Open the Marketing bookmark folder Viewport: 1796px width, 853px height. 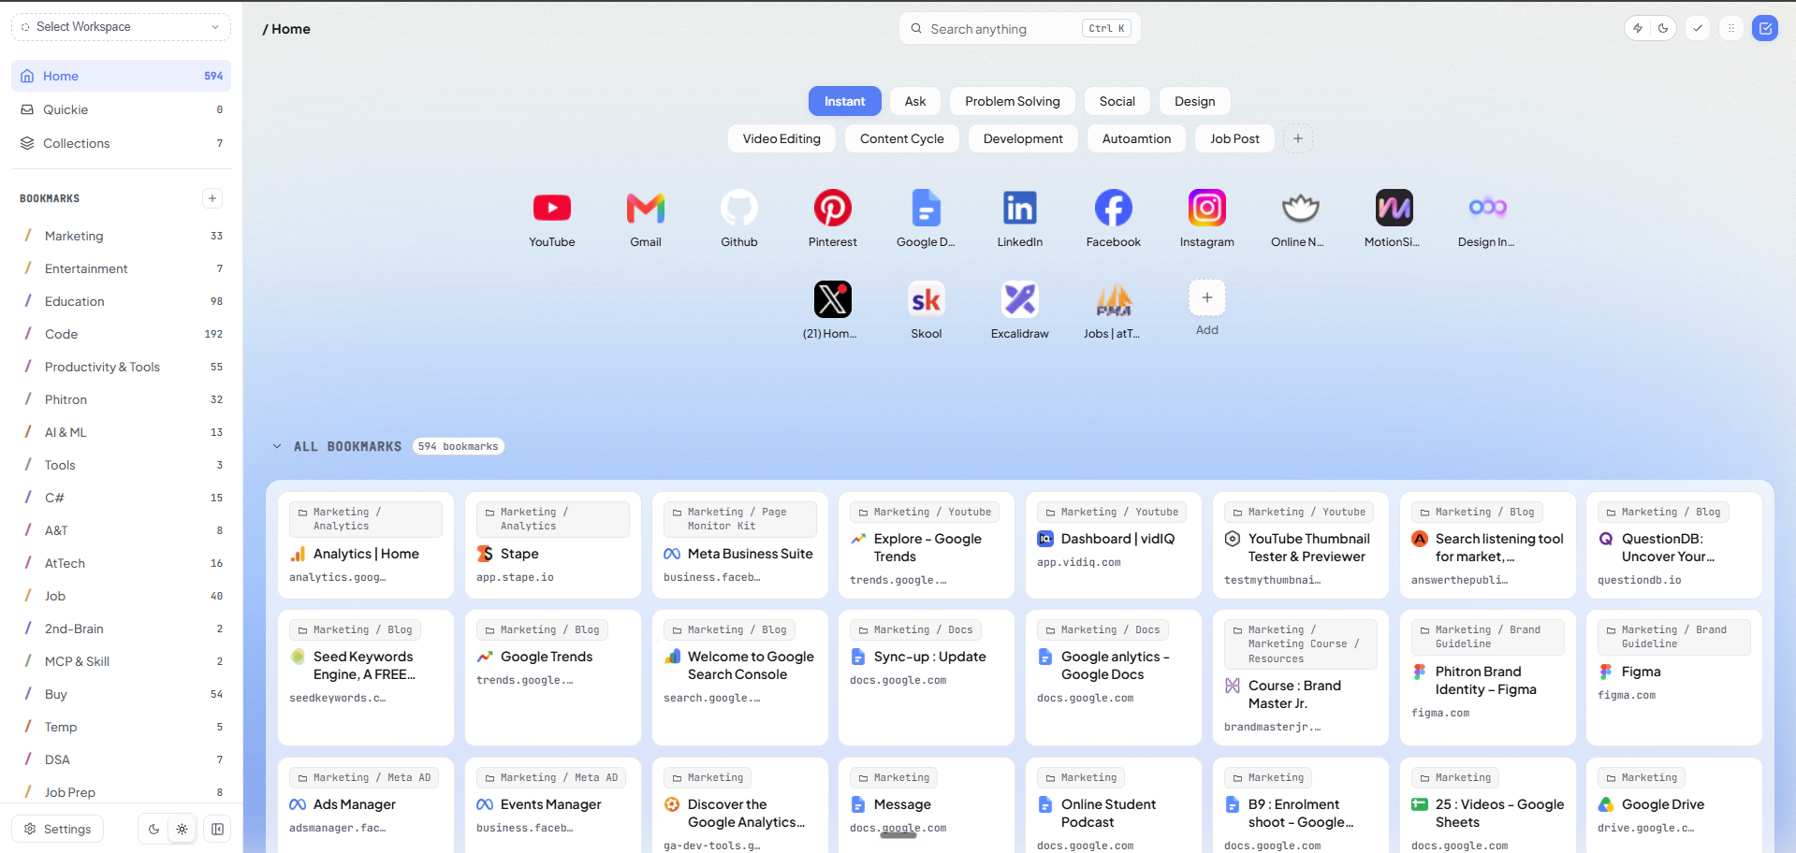121,236
